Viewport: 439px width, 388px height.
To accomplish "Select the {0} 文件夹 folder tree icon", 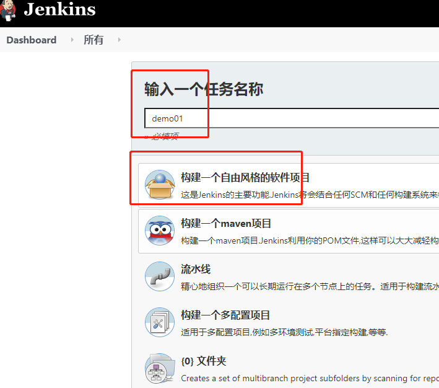I will (x=160, y=368).
